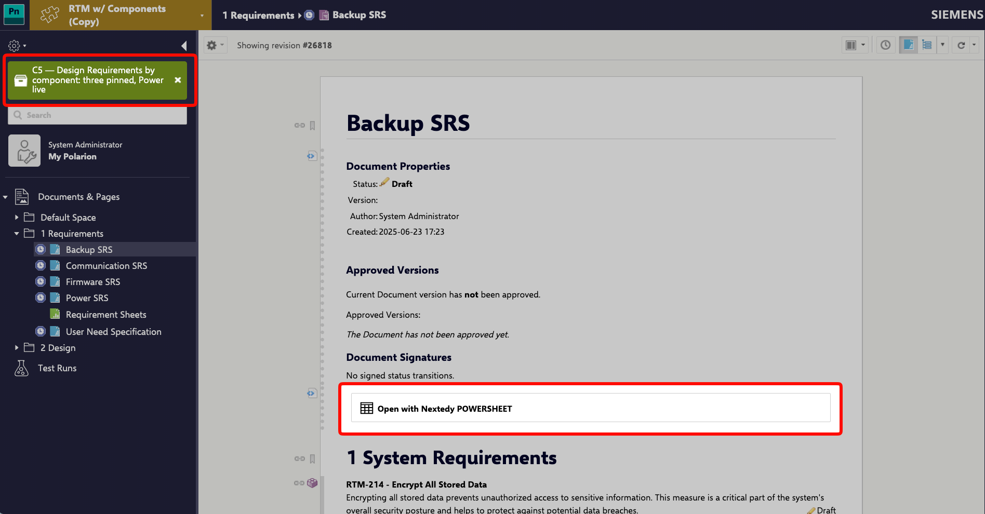Collapse the navigation sidebar with the arrow
The image size is (985, 514).
(x=184, y=46)
